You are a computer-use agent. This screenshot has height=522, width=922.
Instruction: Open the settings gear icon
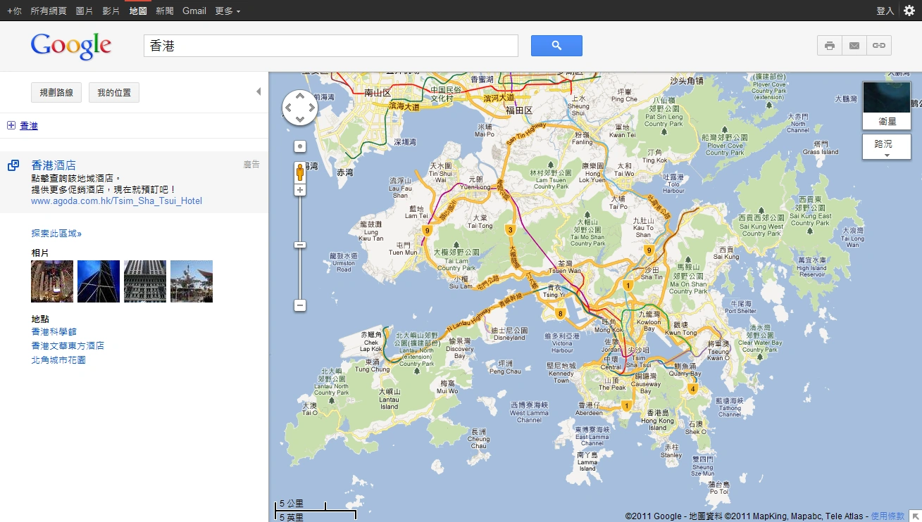pos(909,11)
